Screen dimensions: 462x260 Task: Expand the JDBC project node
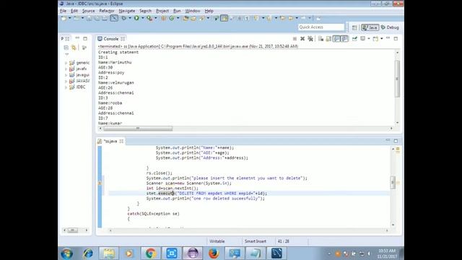66,87
